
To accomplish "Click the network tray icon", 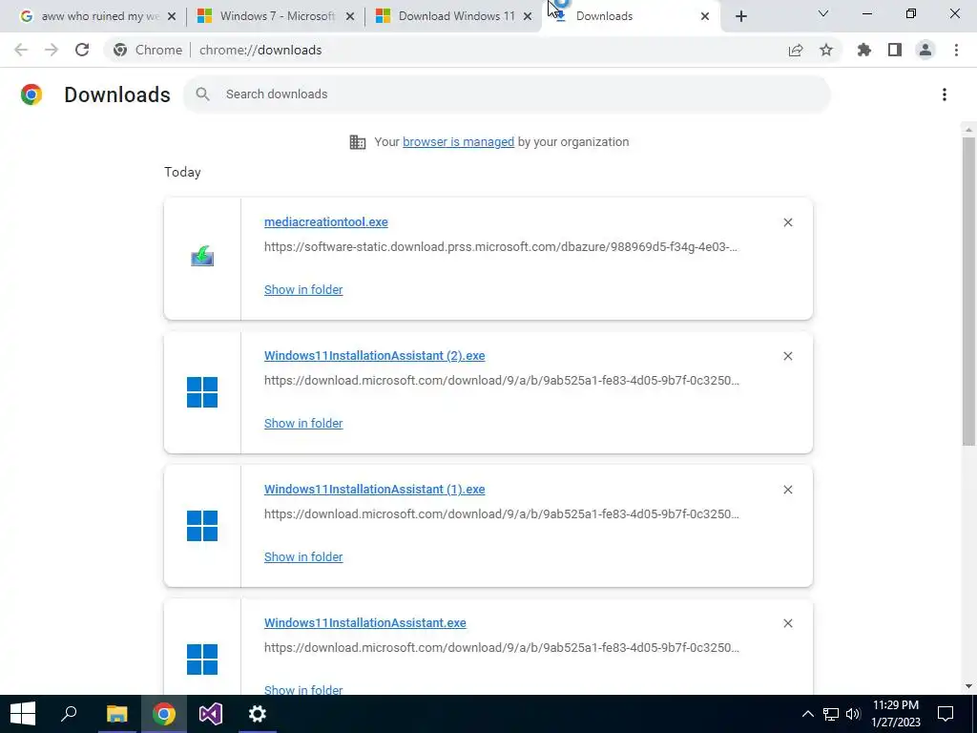I will pyautogui.click(x=831, y=714).
